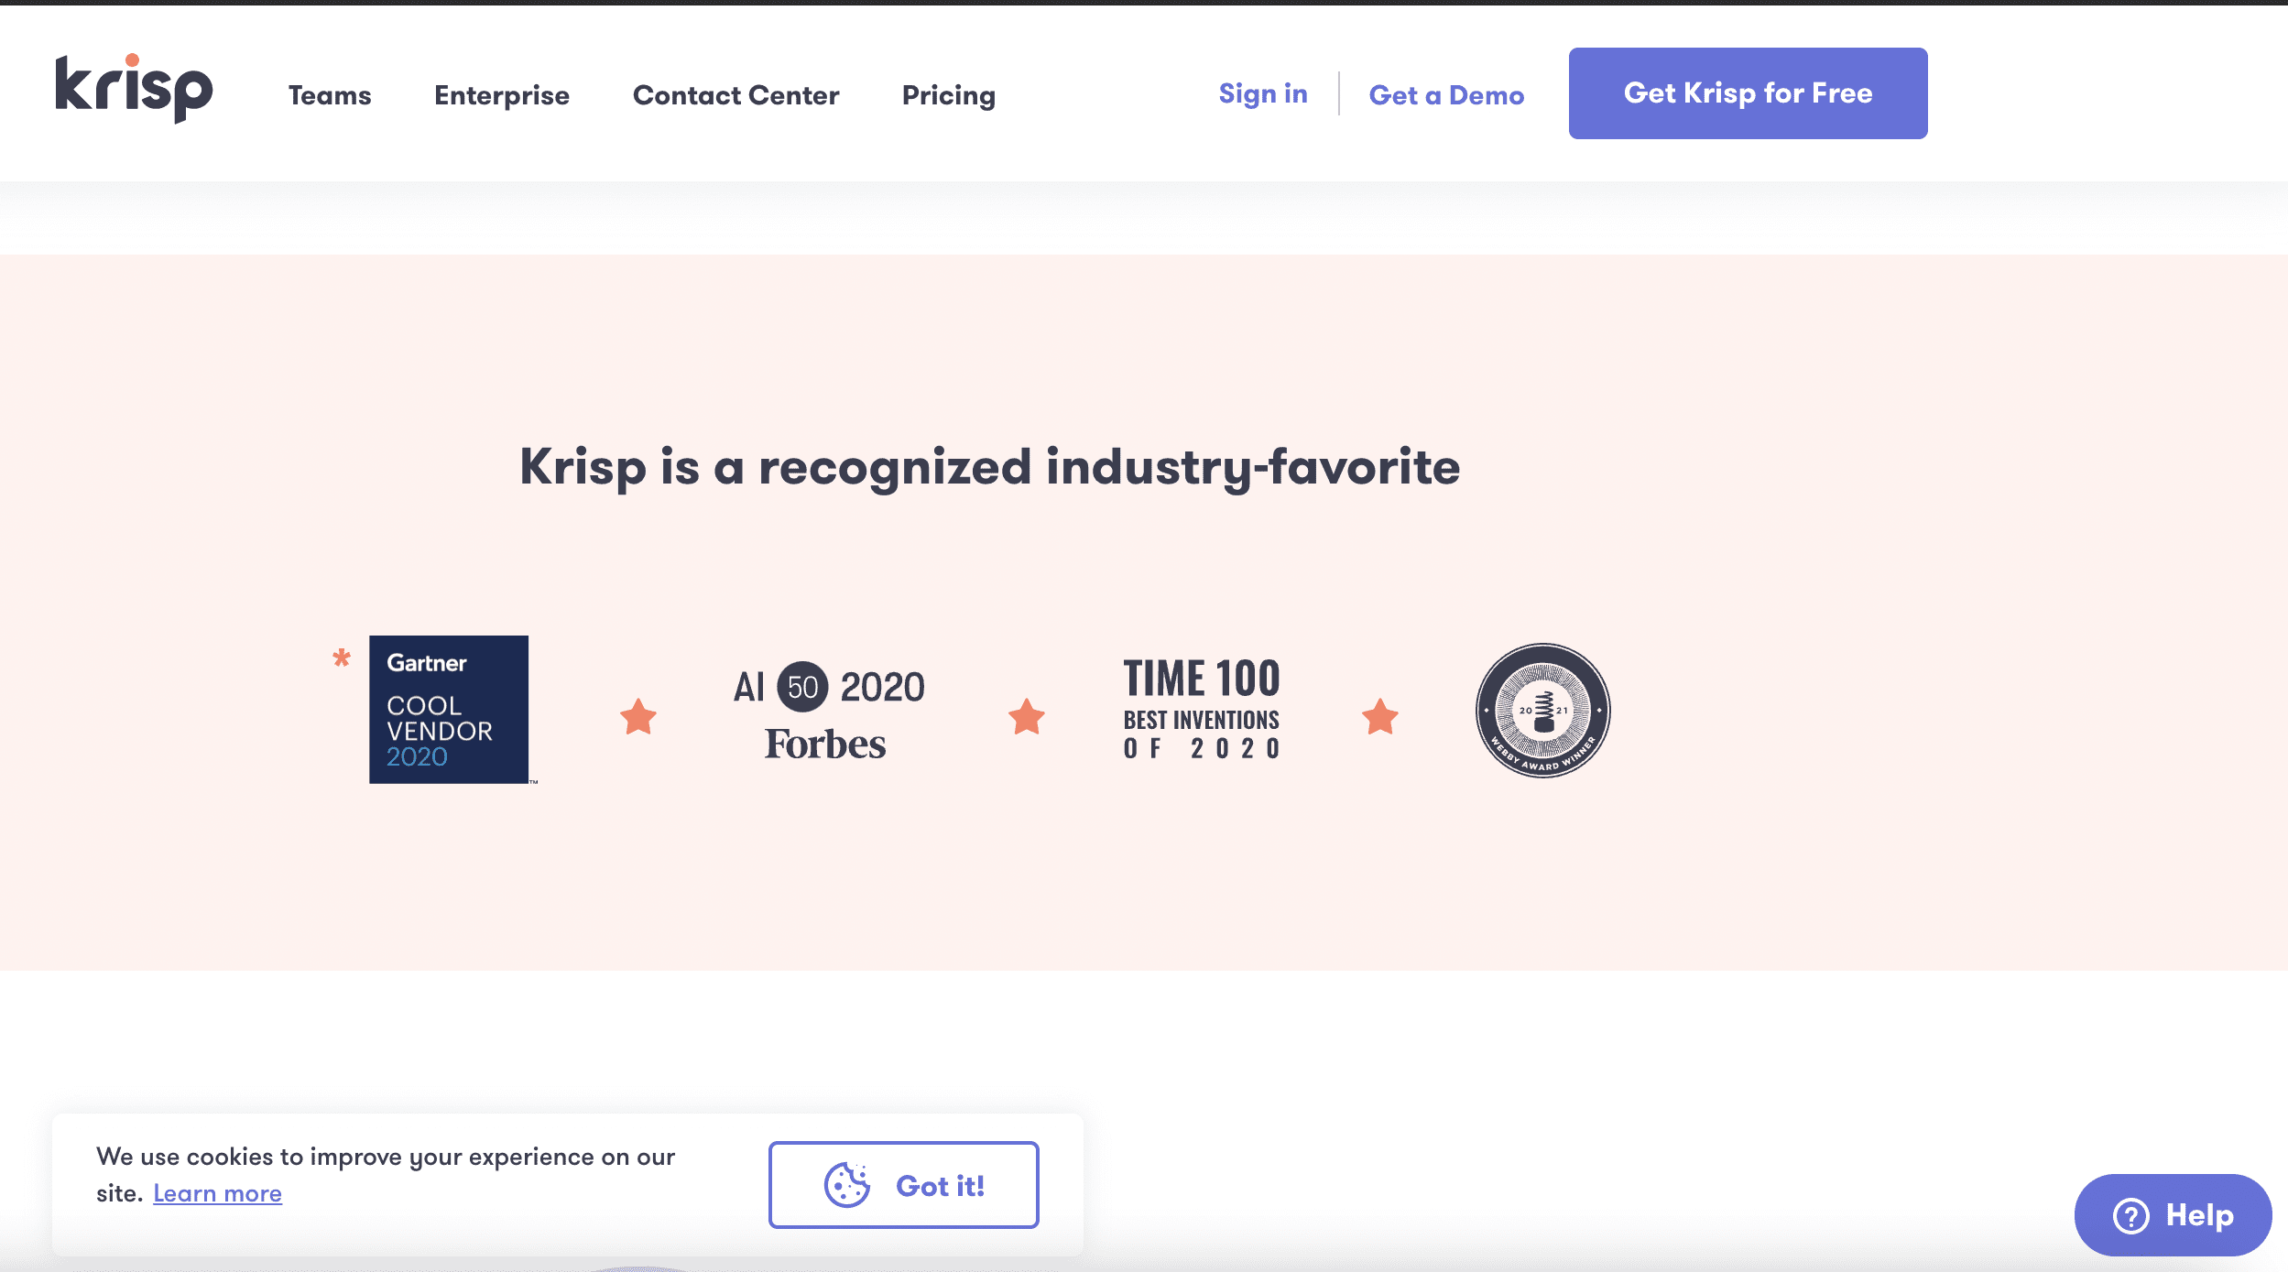Image resolution: width=2288 pixels, height=1272 pixels.
Task: Click the star between Gartner and Forbes
Action: 638,717
